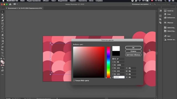Open the Эффект menu
Image resolution: width=177 pixels, height=99 pixels.
73,1
